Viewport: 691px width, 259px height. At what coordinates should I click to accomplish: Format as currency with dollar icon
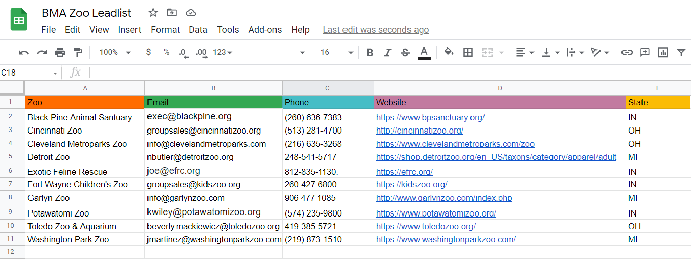(148, 52)
